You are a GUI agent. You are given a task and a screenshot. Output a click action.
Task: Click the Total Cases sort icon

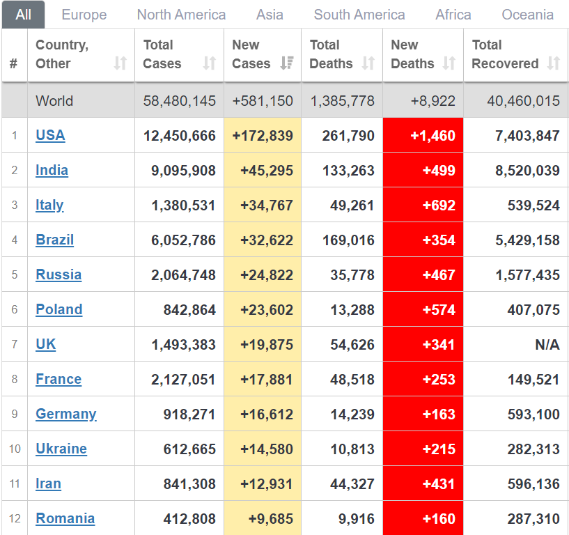[209, 63]
